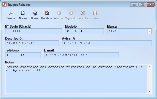The width and height of the screenshot is (157, 99).
Task: Click the Modelo field with ASD-1254
Action: tap(84, 31)
